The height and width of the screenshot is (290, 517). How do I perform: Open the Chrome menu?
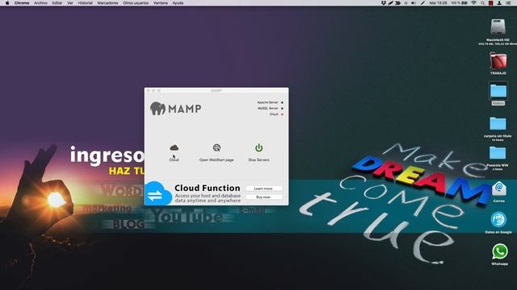22,3
